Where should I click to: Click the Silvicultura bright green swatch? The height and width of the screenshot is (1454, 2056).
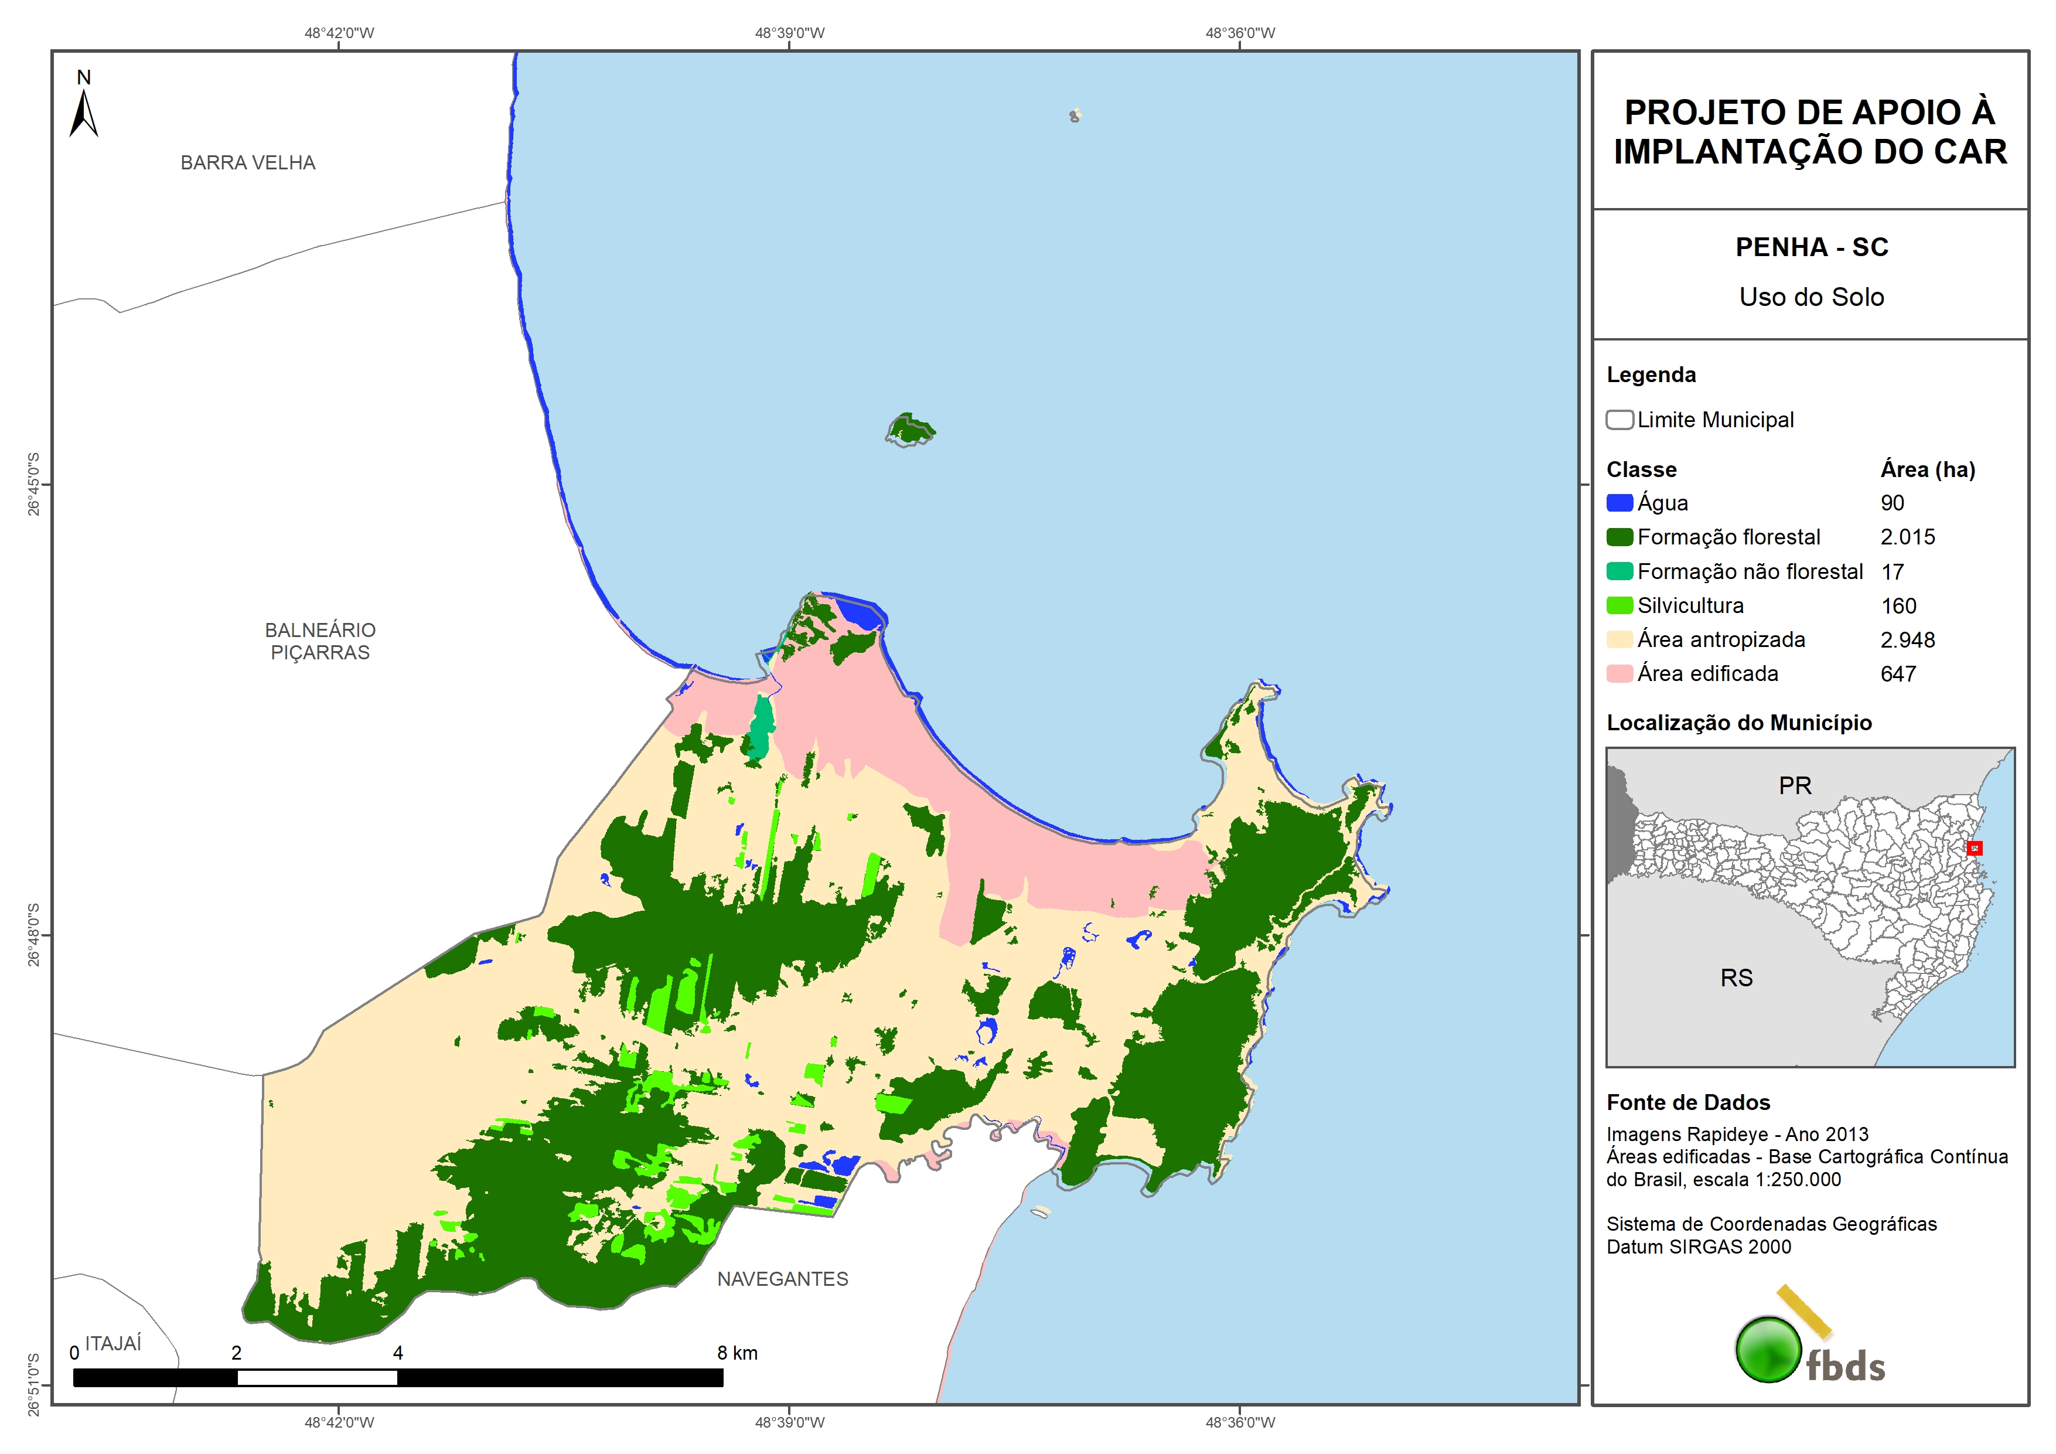pyautogui.click(x=1619, y=605)
